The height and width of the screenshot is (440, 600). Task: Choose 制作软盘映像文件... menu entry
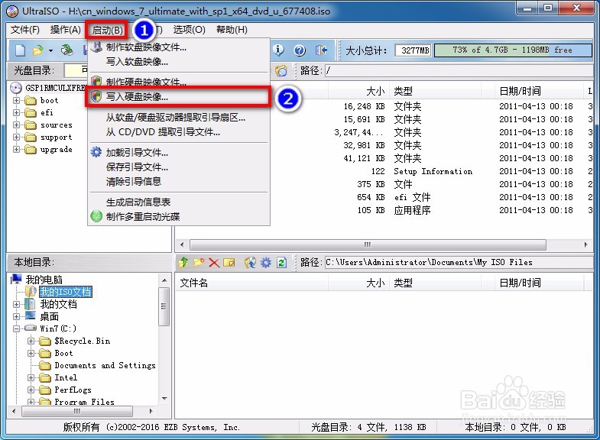(179, 47)
